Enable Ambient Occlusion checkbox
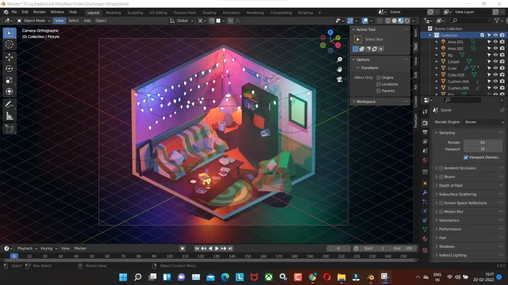This screenshot has width=508, height=285. [441, 168]
